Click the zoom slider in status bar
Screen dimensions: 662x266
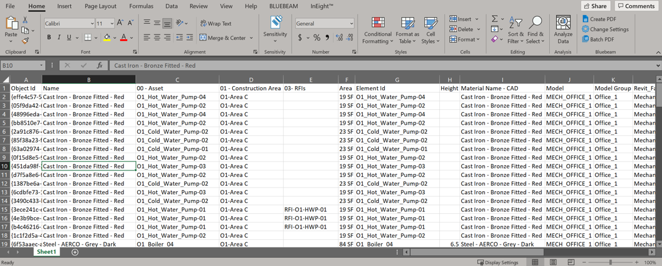tap(610, 262)
